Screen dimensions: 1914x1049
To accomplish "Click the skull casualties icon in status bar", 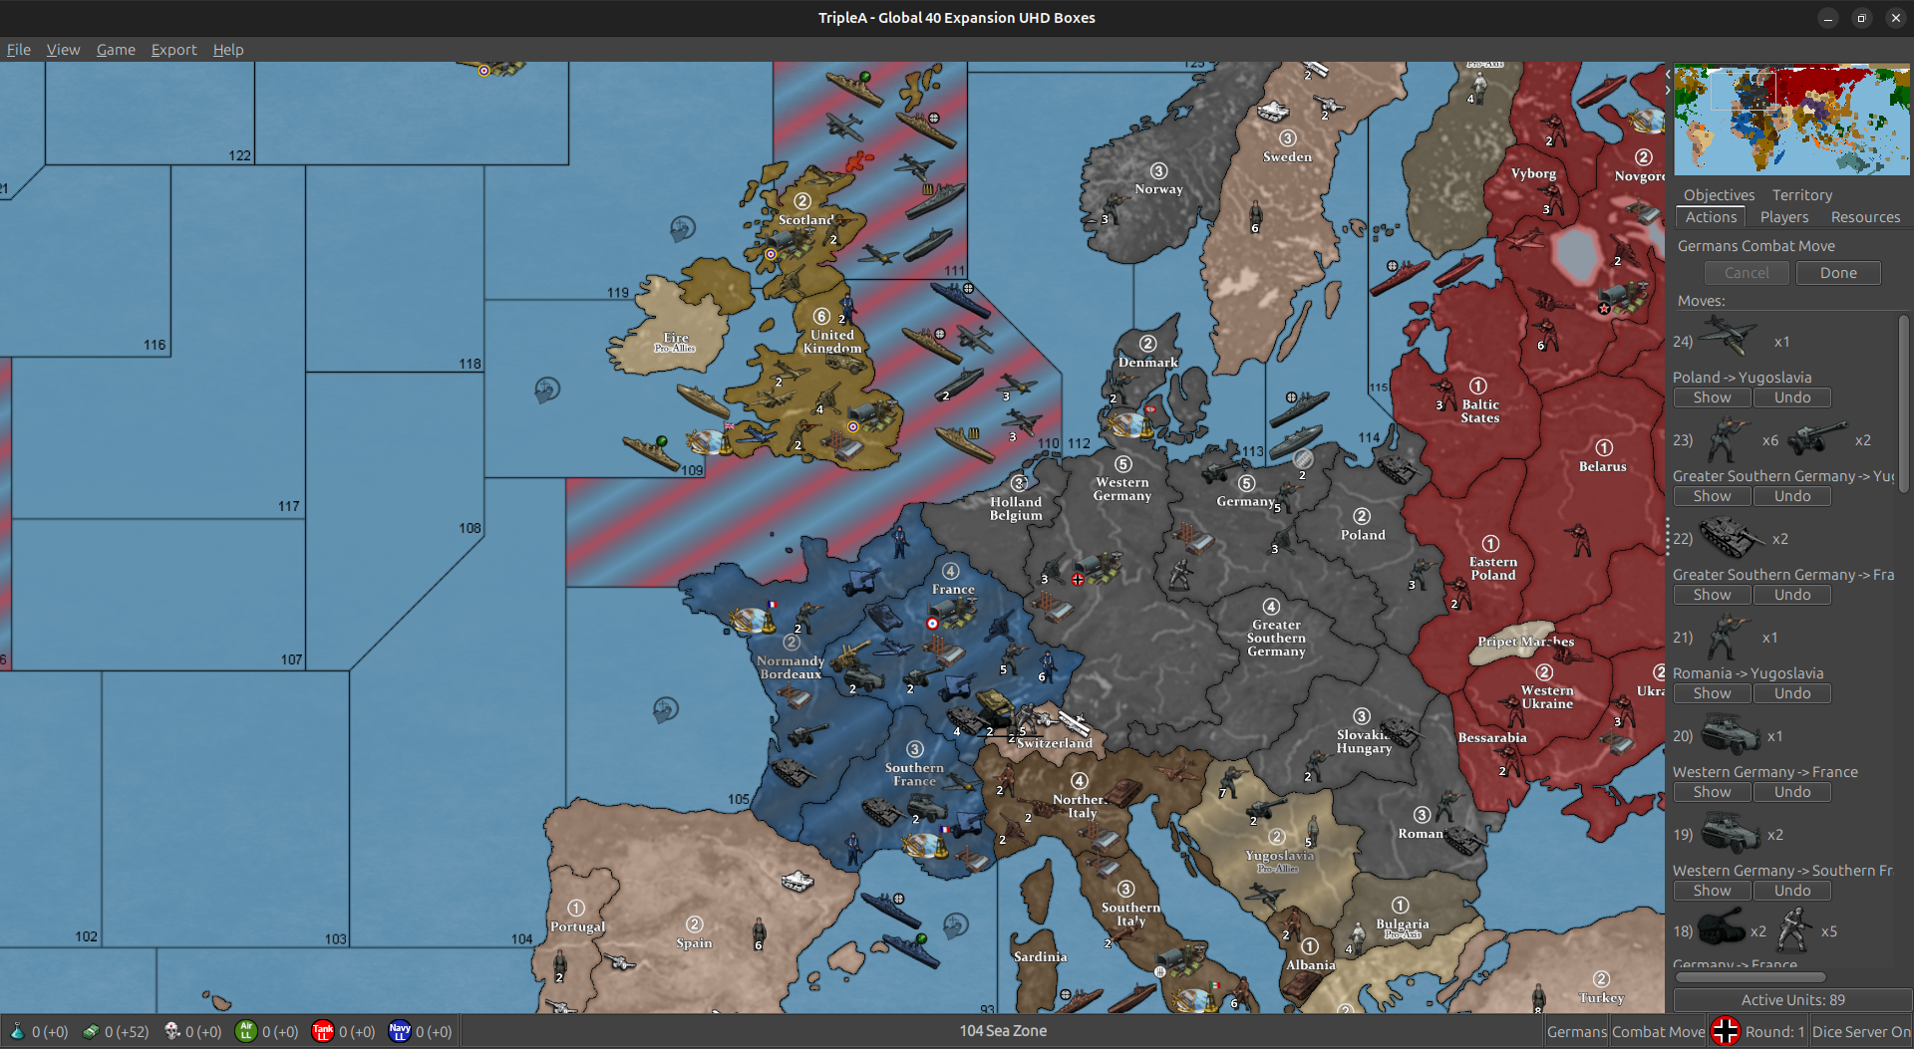I will pyautogui.click(x=171, y=1032).
